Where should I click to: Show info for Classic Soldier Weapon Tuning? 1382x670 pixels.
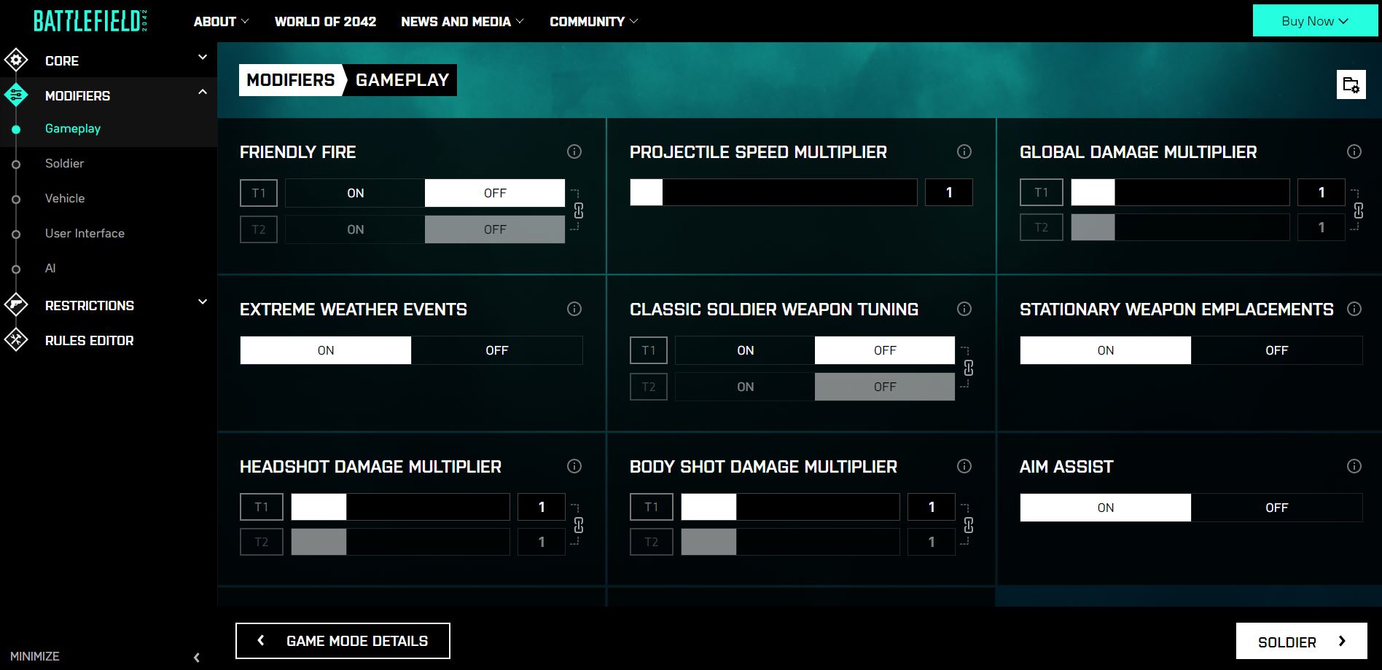pyautogui.click(x=964, y=309)
